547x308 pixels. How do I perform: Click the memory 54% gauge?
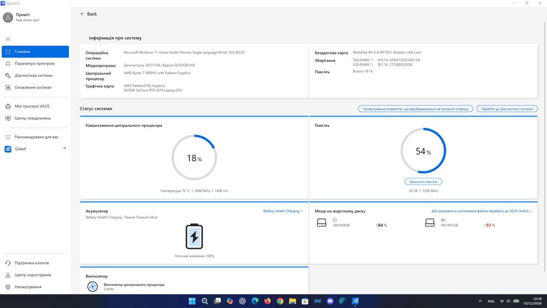click(423, 150)
